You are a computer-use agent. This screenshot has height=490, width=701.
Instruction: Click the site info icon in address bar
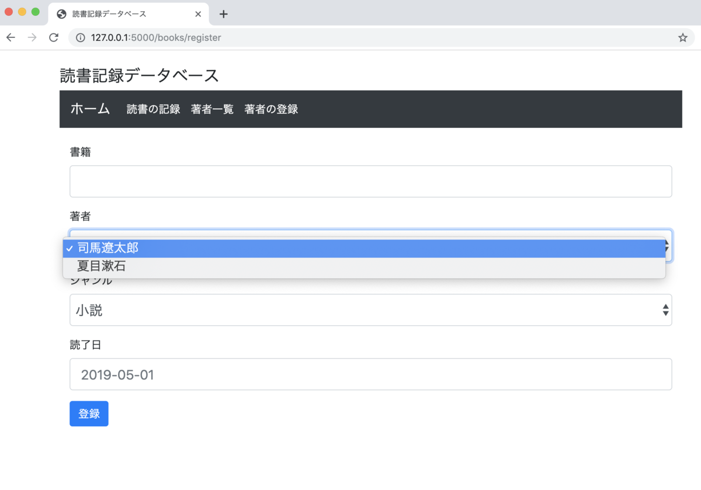click(x=81, y=37)
